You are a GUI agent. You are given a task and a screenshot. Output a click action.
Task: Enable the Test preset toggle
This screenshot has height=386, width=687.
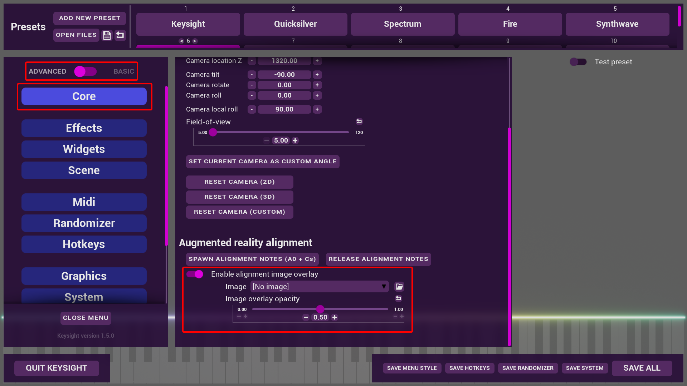(578, 62)
